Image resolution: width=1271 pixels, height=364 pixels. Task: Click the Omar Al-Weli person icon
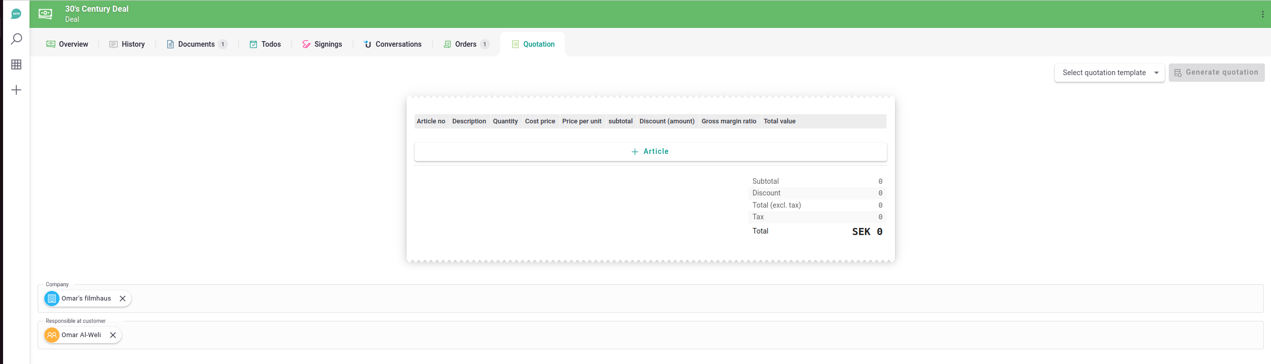click(52, 335)
